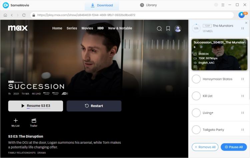Select the Kill List queue item
This screenshot has height=158, width=250.
coord(219,96)
